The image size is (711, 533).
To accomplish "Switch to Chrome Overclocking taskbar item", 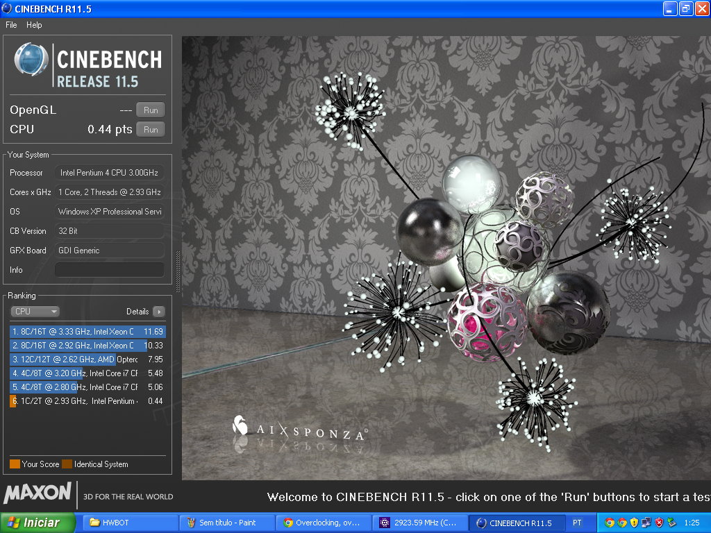I will [x=324, y=523].
